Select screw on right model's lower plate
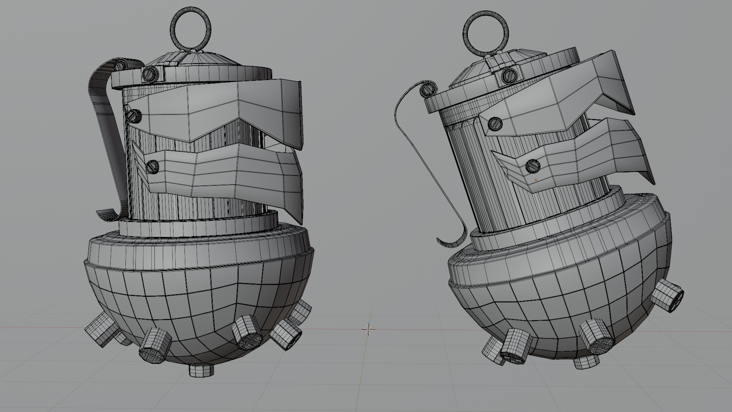Screen dimensions: 732x412 [533, 166]
